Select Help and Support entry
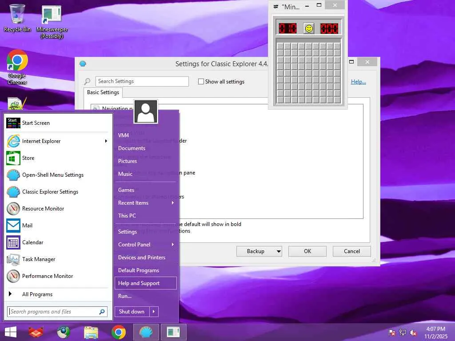 coord(146,283)
